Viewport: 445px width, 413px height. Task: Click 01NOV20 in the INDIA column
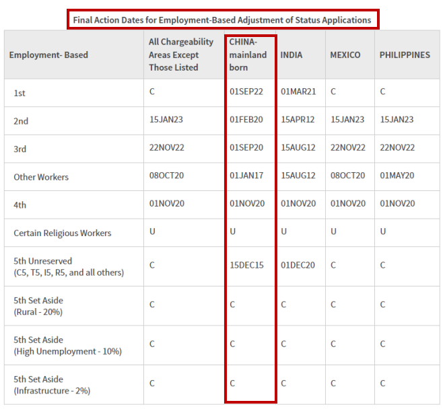pos(298,203)
